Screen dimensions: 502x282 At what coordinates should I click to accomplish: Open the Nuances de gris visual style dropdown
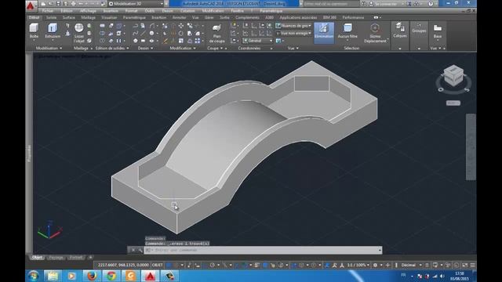(x=293, y=26)
